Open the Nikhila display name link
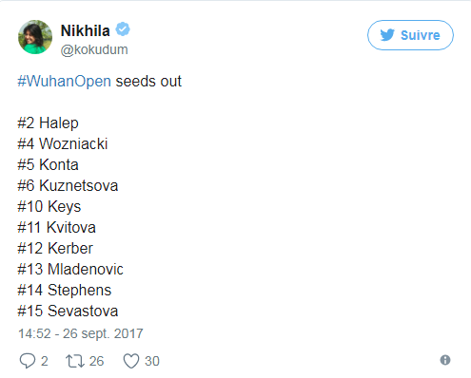The width and height of the screenshot is (471, 378). [x=86, y=30]
